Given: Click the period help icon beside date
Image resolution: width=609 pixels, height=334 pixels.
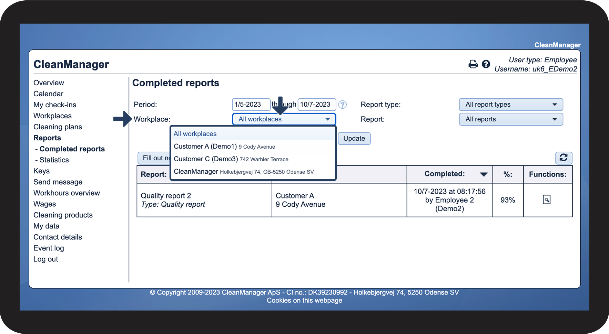Looking at the screenshot, I should (x=342, y=105).
